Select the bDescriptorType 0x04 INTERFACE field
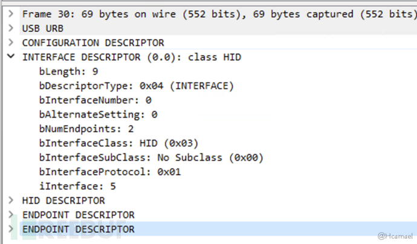The height and width of the screenshot is (244, 417). tap(136, 86)
